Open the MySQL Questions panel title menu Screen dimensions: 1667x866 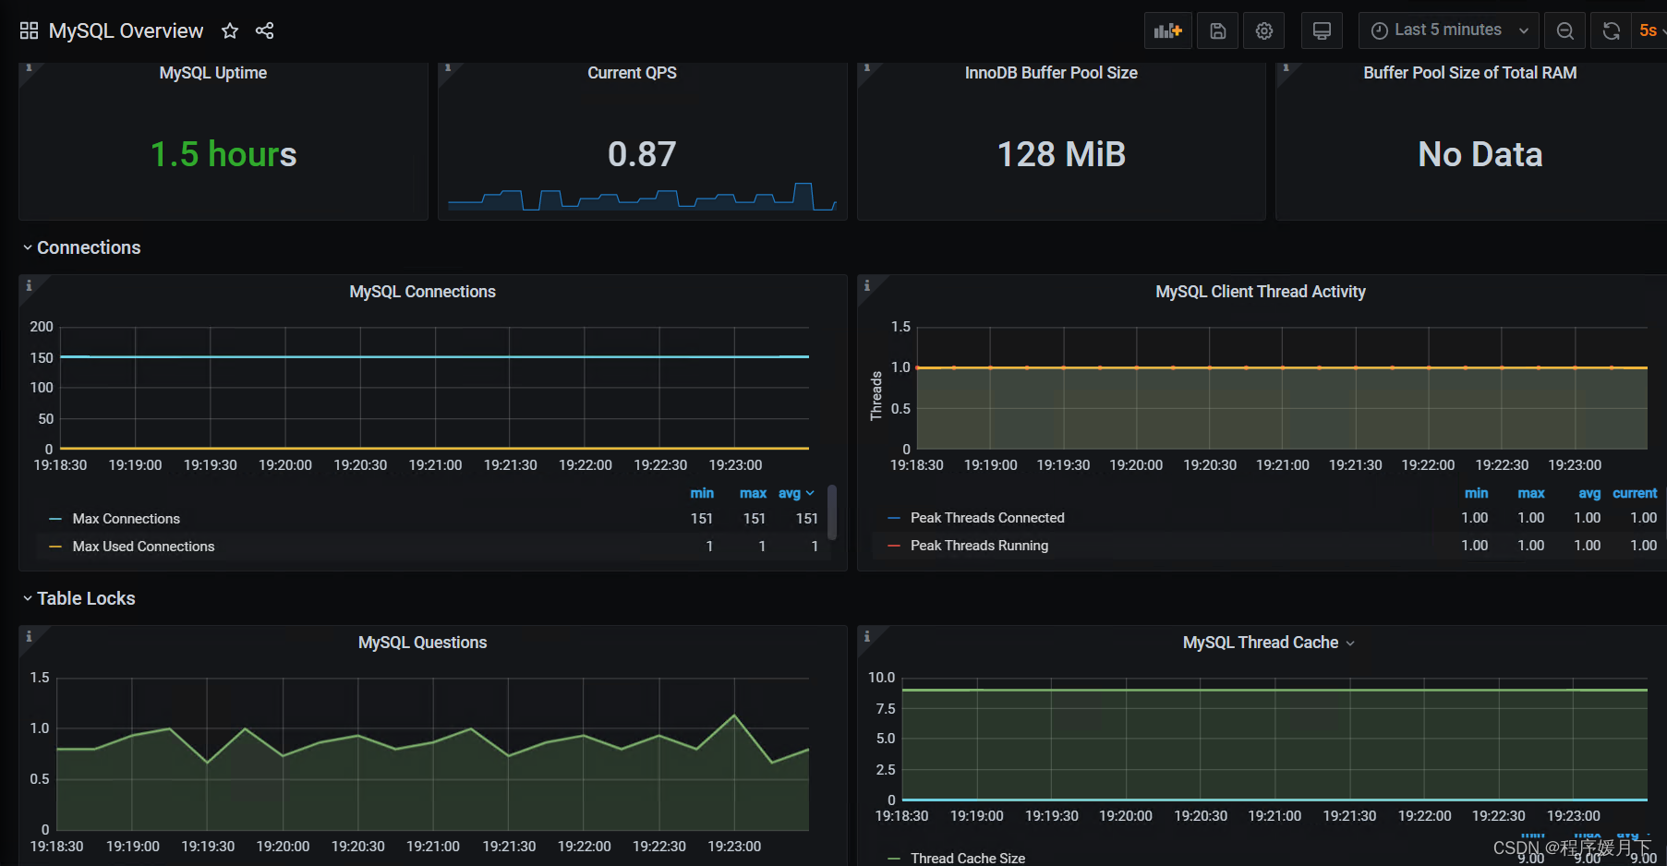(x=422, y=643)
